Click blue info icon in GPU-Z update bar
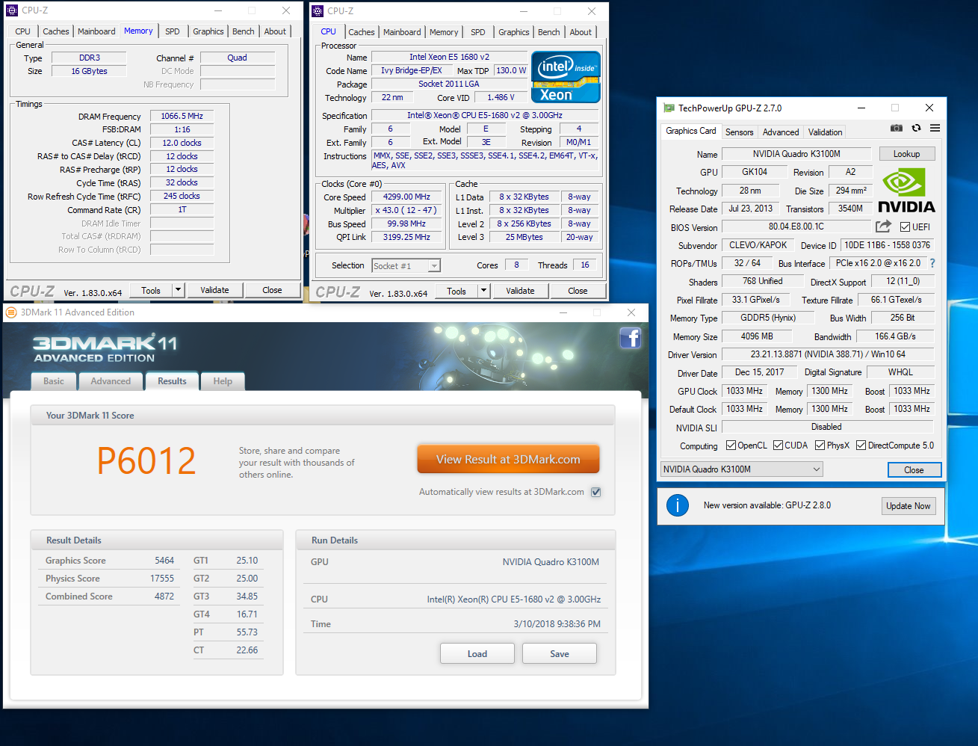This screenshot has height=746, width=978. [678, 505]
